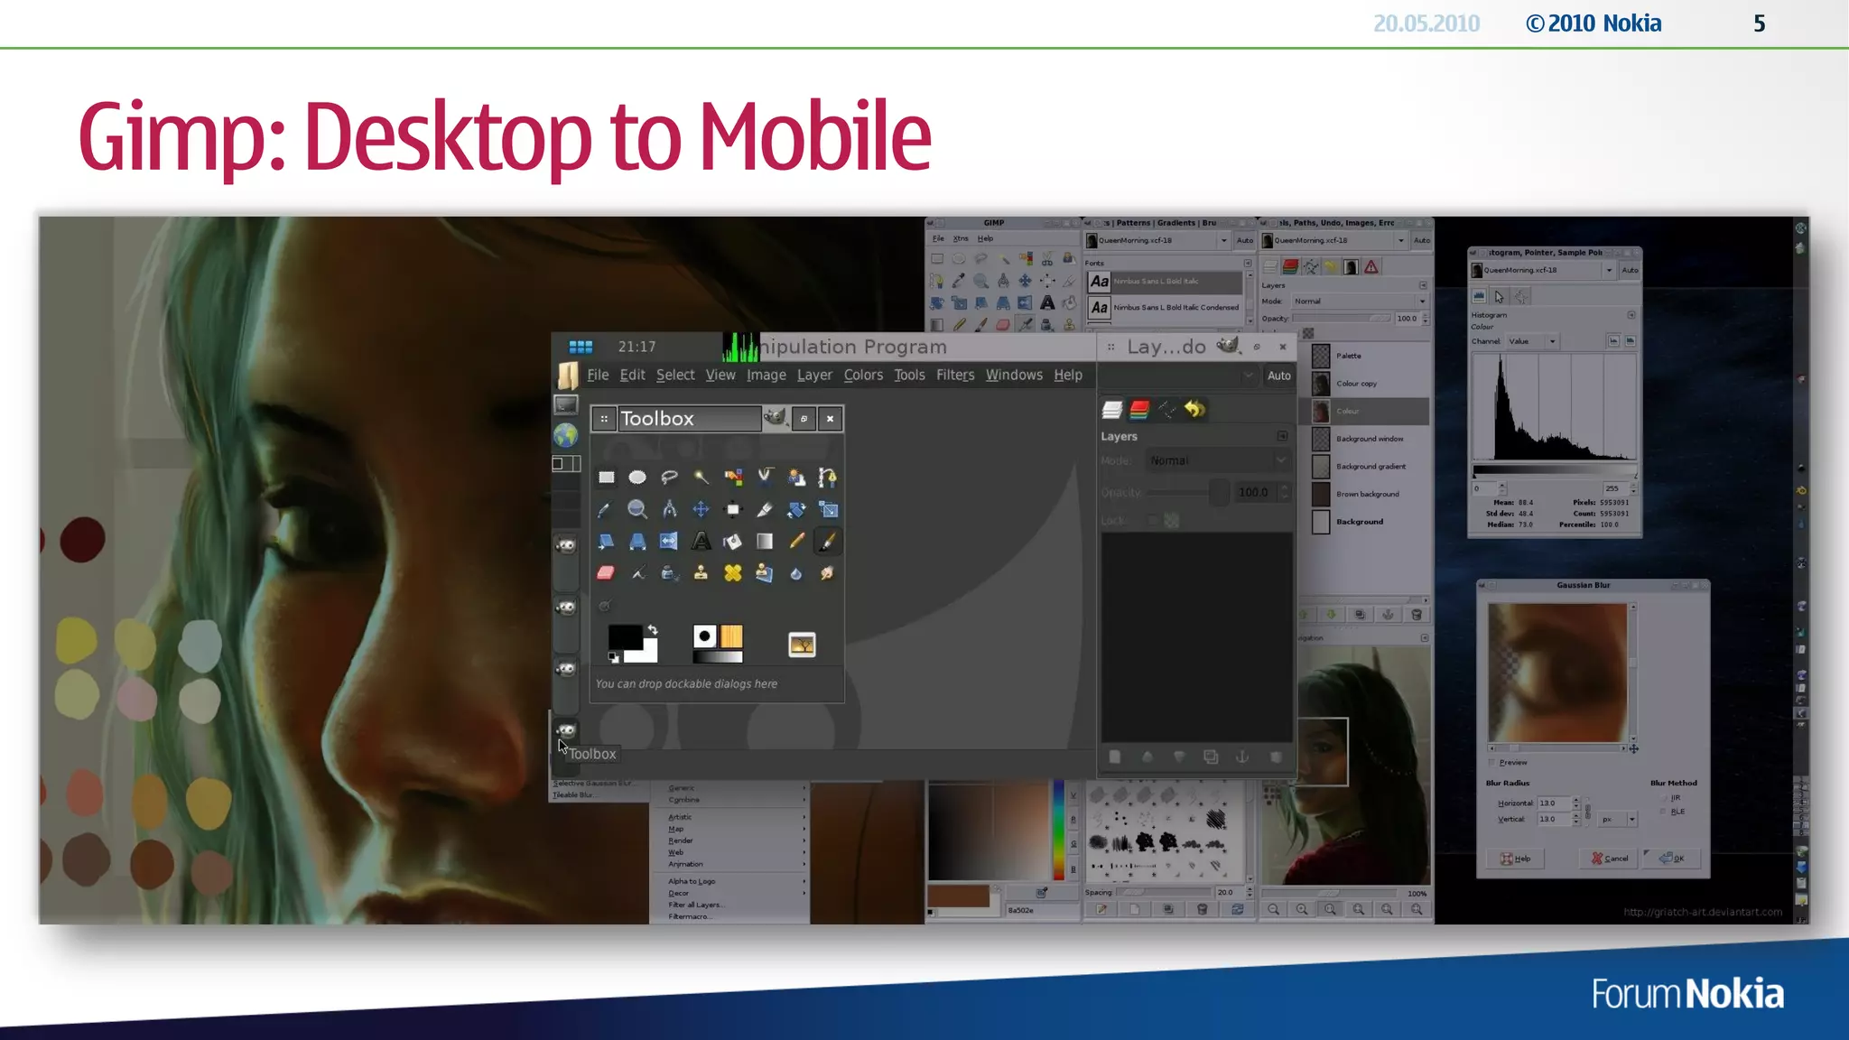Click Cancel in Gaussian Blur dialog
The image size is (1849, 1040).
1610,859
